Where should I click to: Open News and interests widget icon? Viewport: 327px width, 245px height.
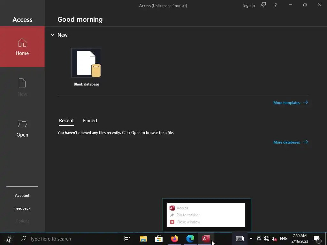click(x=240, y=239)
